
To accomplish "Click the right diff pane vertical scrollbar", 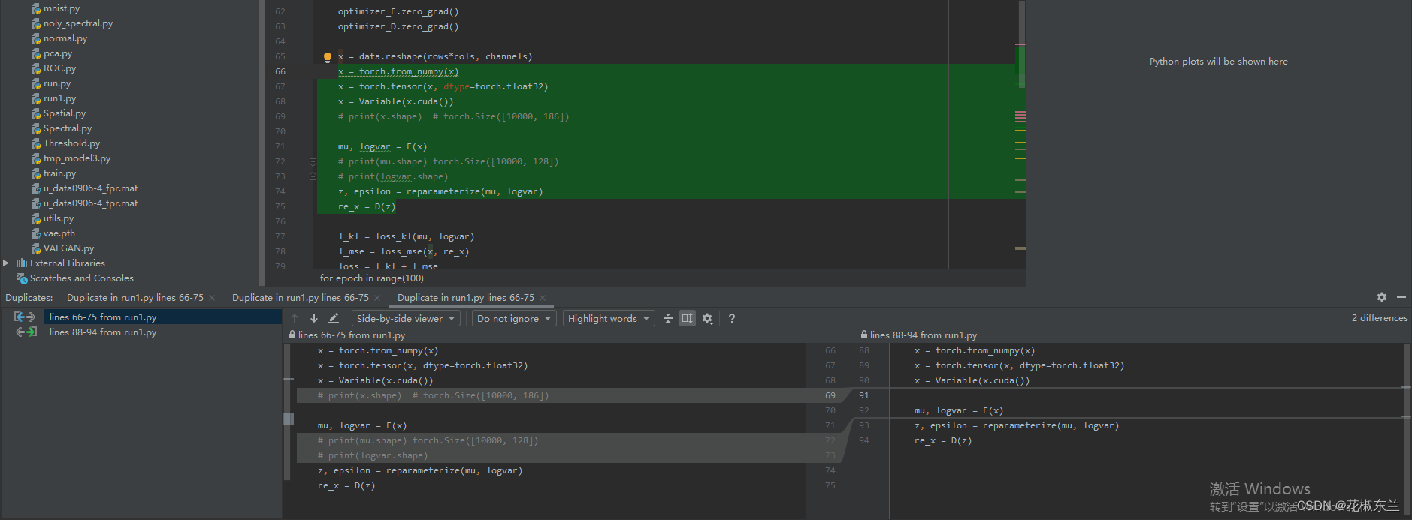I will coord(1407,430).
